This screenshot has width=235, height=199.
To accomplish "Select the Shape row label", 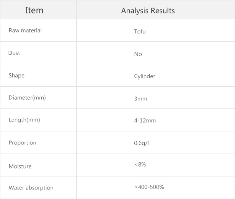I will click(16, 76).
